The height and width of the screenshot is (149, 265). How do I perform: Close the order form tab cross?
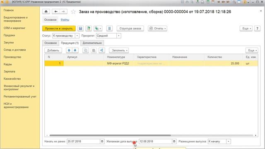(261, 11)
